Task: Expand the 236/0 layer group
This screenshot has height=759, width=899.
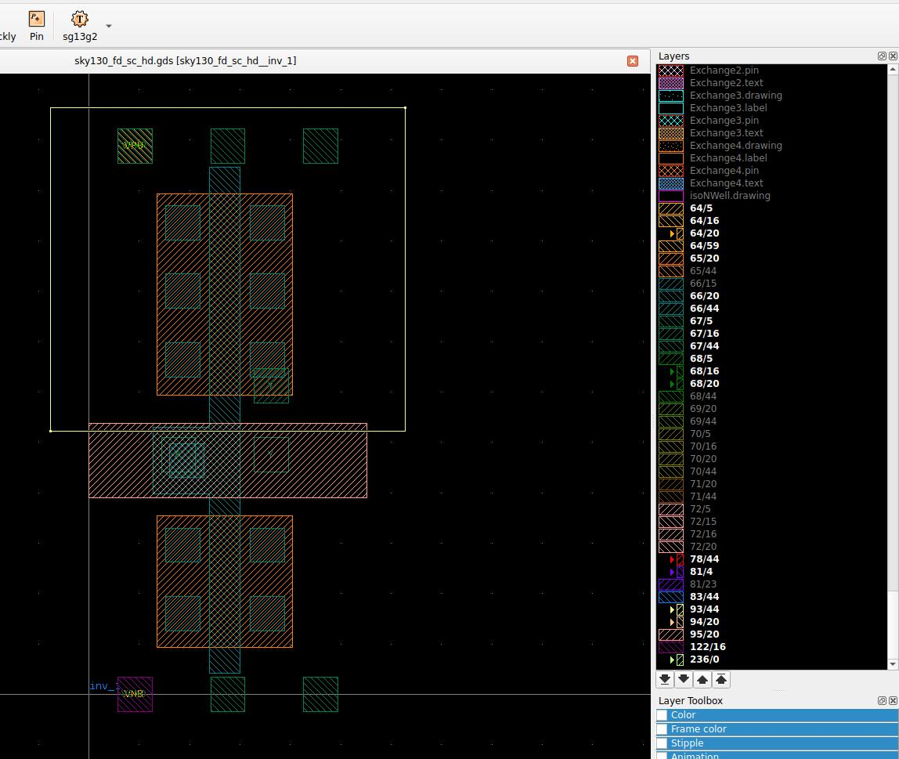Action: 672,660
